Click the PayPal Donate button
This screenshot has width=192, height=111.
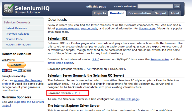point(16,65)
